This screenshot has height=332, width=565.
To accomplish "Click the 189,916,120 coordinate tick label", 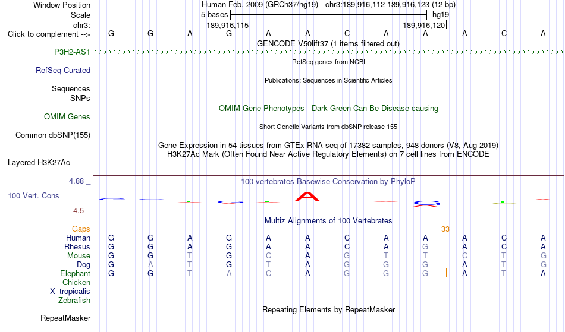I will click(424, 25).
